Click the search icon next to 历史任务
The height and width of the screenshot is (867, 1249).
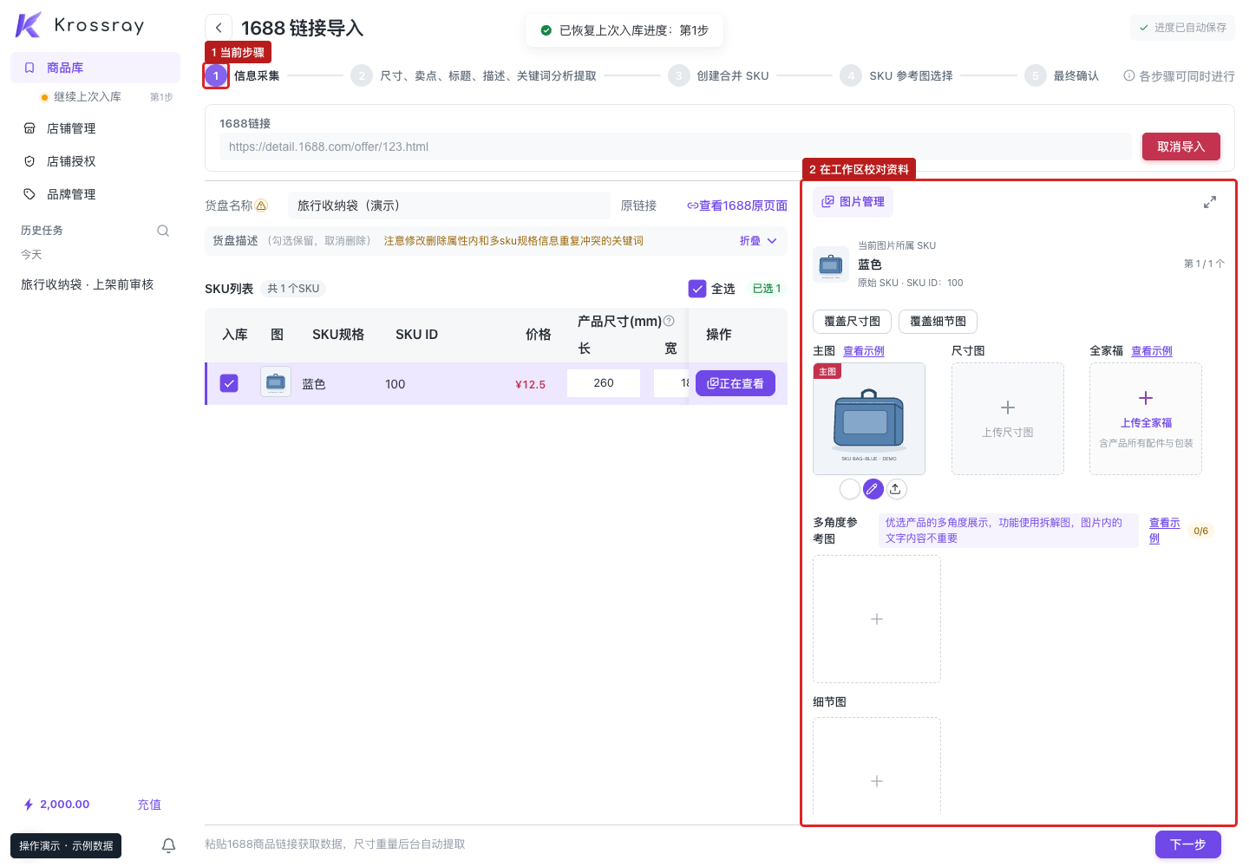coord(163,231)
